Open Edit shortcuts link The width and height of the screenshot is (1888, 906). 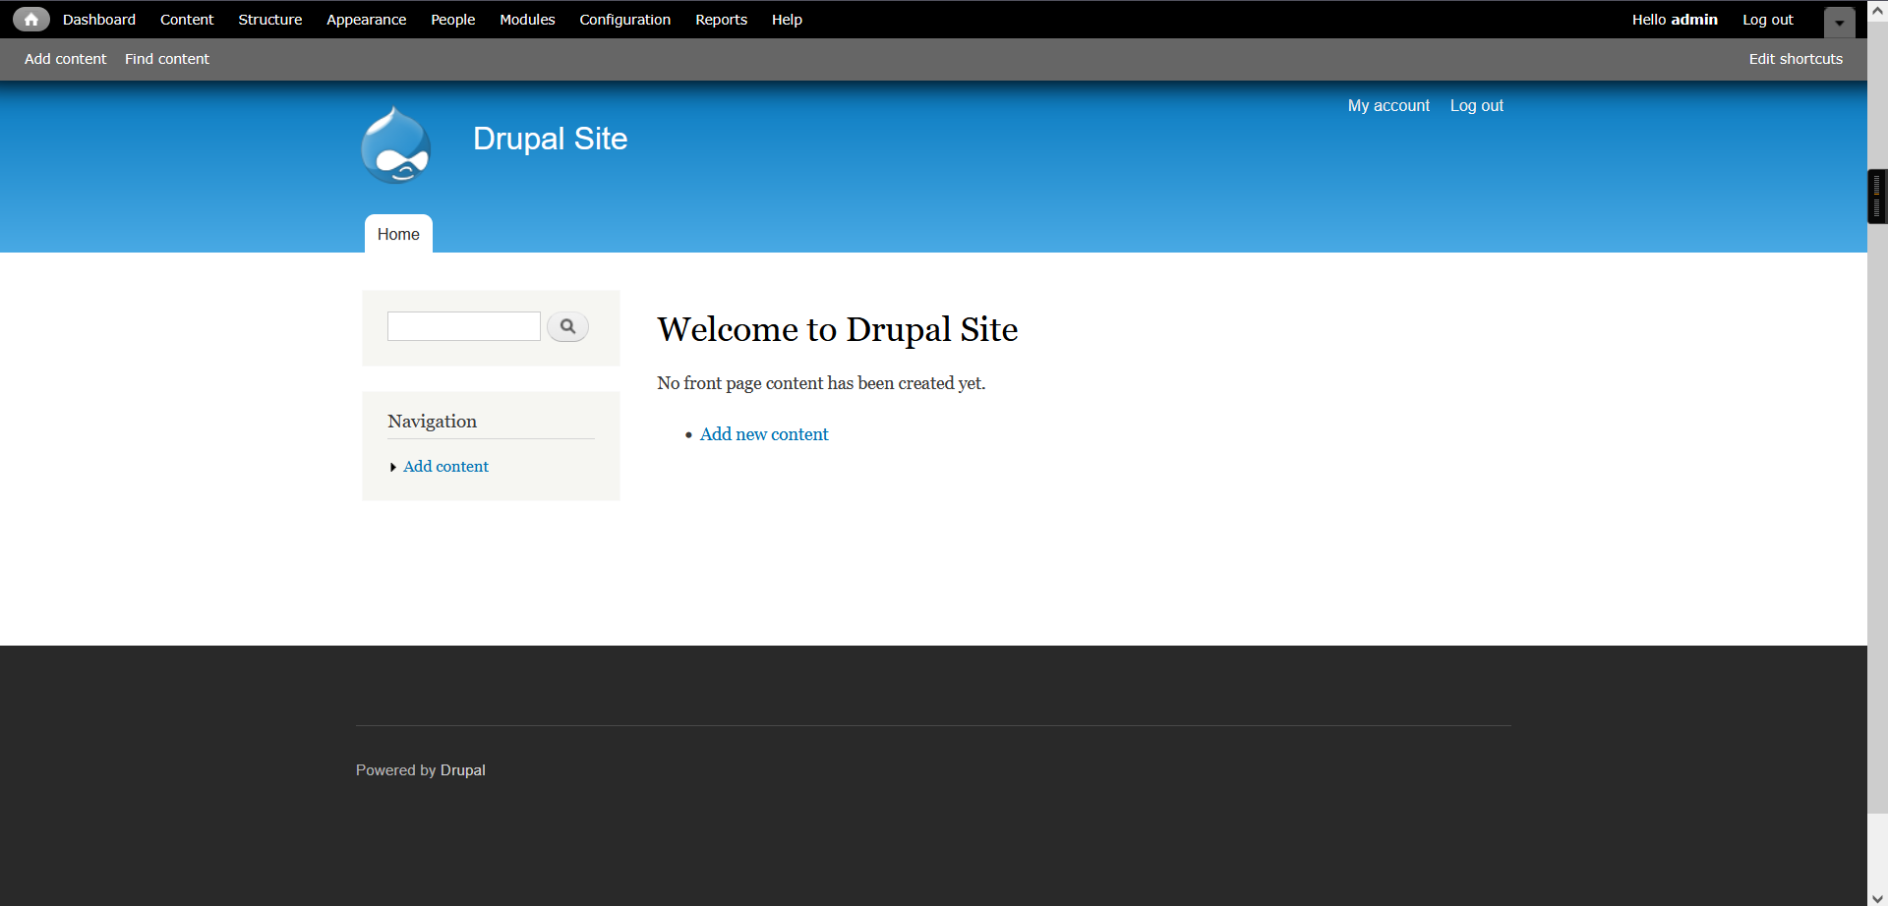(1796, 59)
